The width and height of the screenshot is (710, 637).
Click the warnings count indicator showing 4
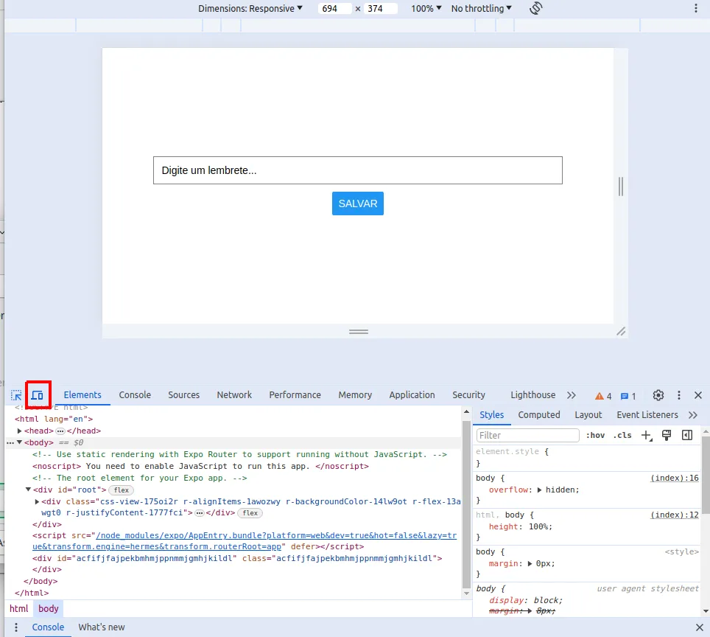[603, 396]
